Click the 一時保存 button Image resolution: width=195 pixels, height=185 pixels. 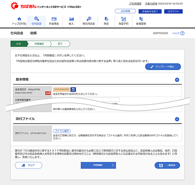167,165
